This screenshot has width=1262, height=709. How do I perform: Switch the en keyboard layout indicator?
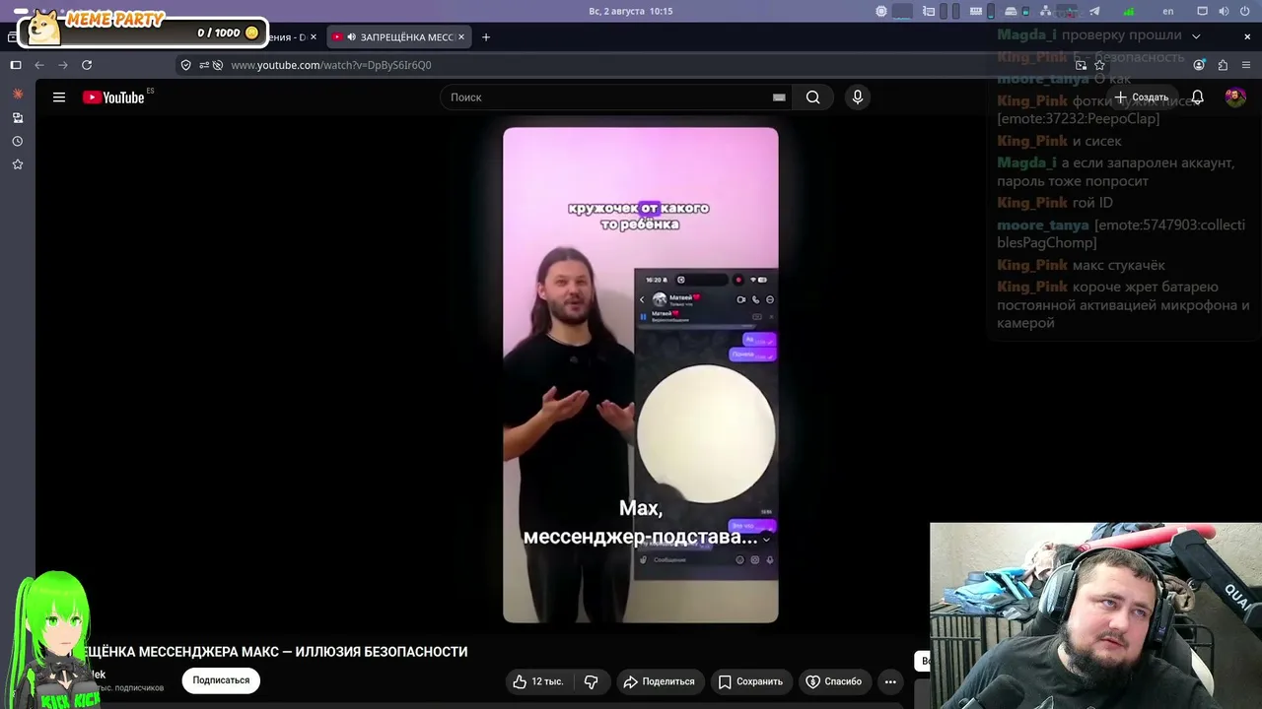(1168, 11)
